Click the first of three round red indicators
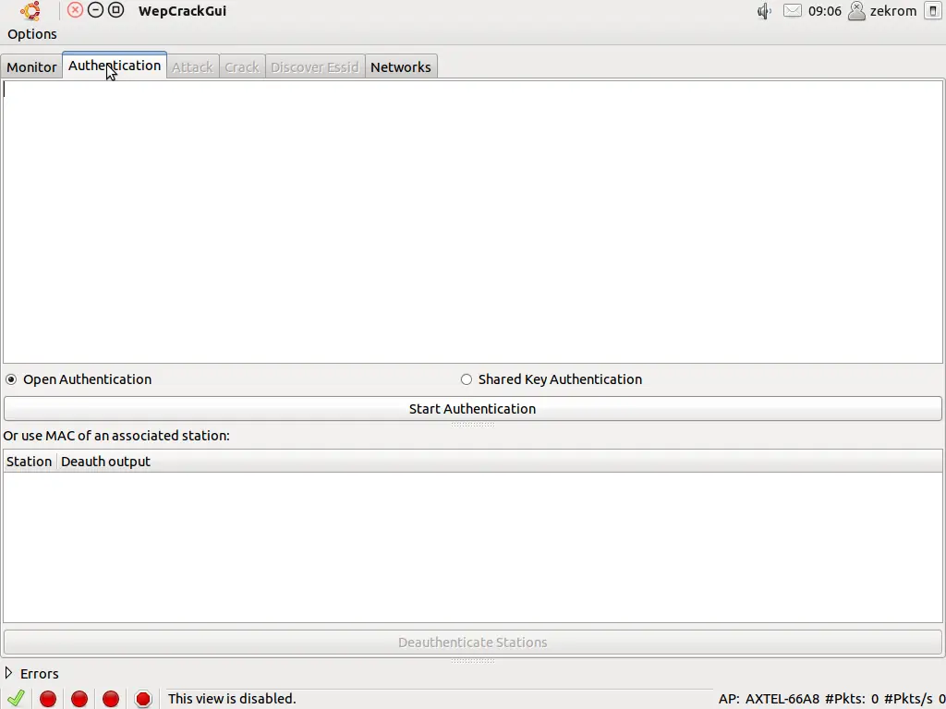 tap(48, 699)
